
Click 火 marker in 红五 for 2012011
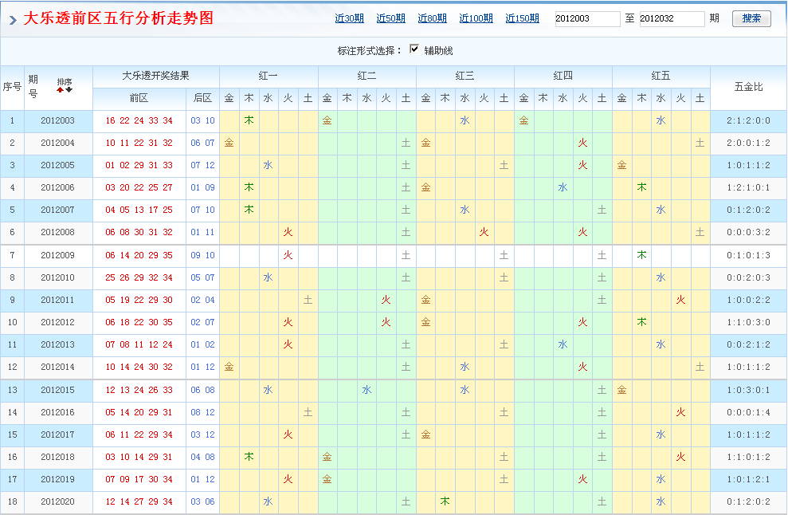680,300
